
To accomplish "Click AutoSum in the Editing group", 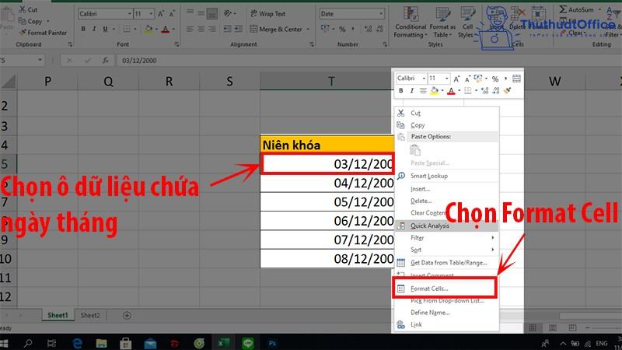I will click(577, 9).
